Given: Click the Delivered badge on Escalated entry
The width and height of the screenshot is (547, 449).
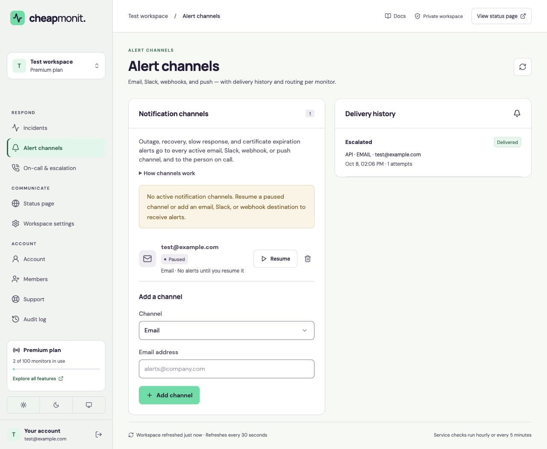Looking at the screenshot, I should click(507, 142).
